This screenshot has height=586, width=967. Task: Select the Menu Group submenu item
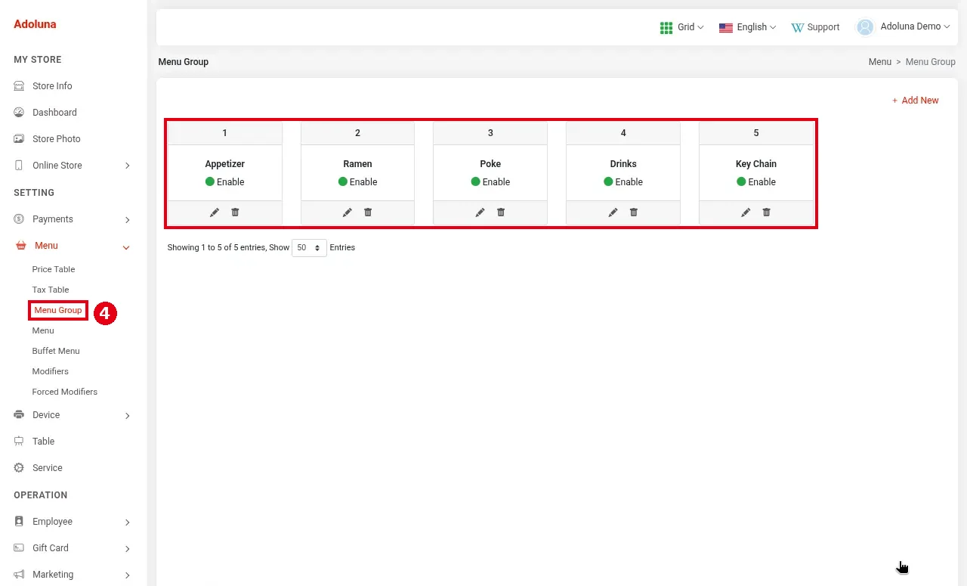click(58, 310)
